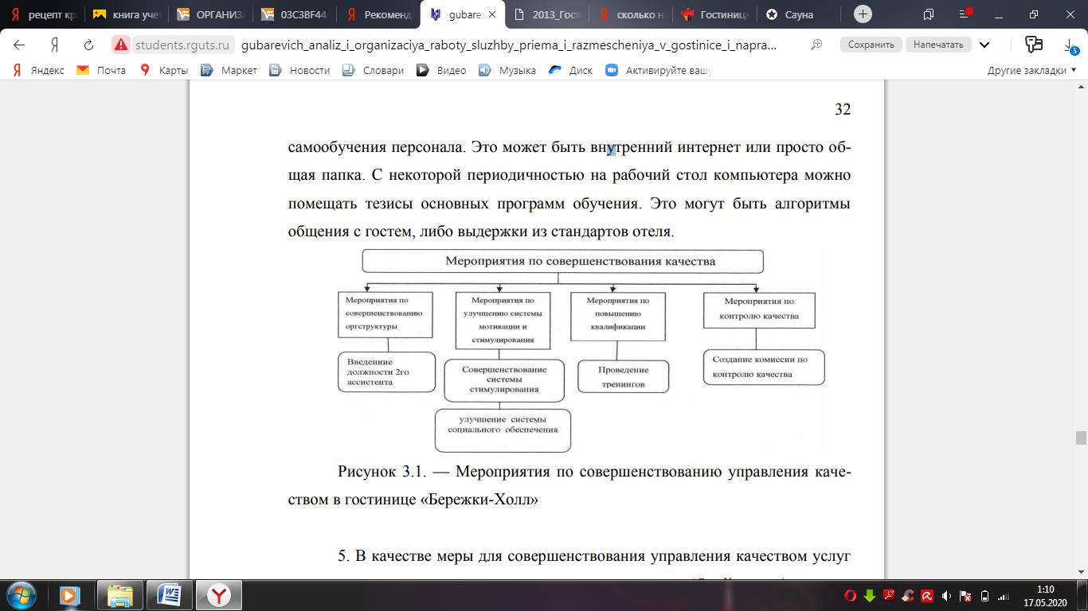Open the CCleaner tray icon

(908, 596)
